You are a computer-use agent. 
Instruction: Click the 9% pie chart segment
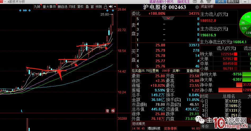243,23
